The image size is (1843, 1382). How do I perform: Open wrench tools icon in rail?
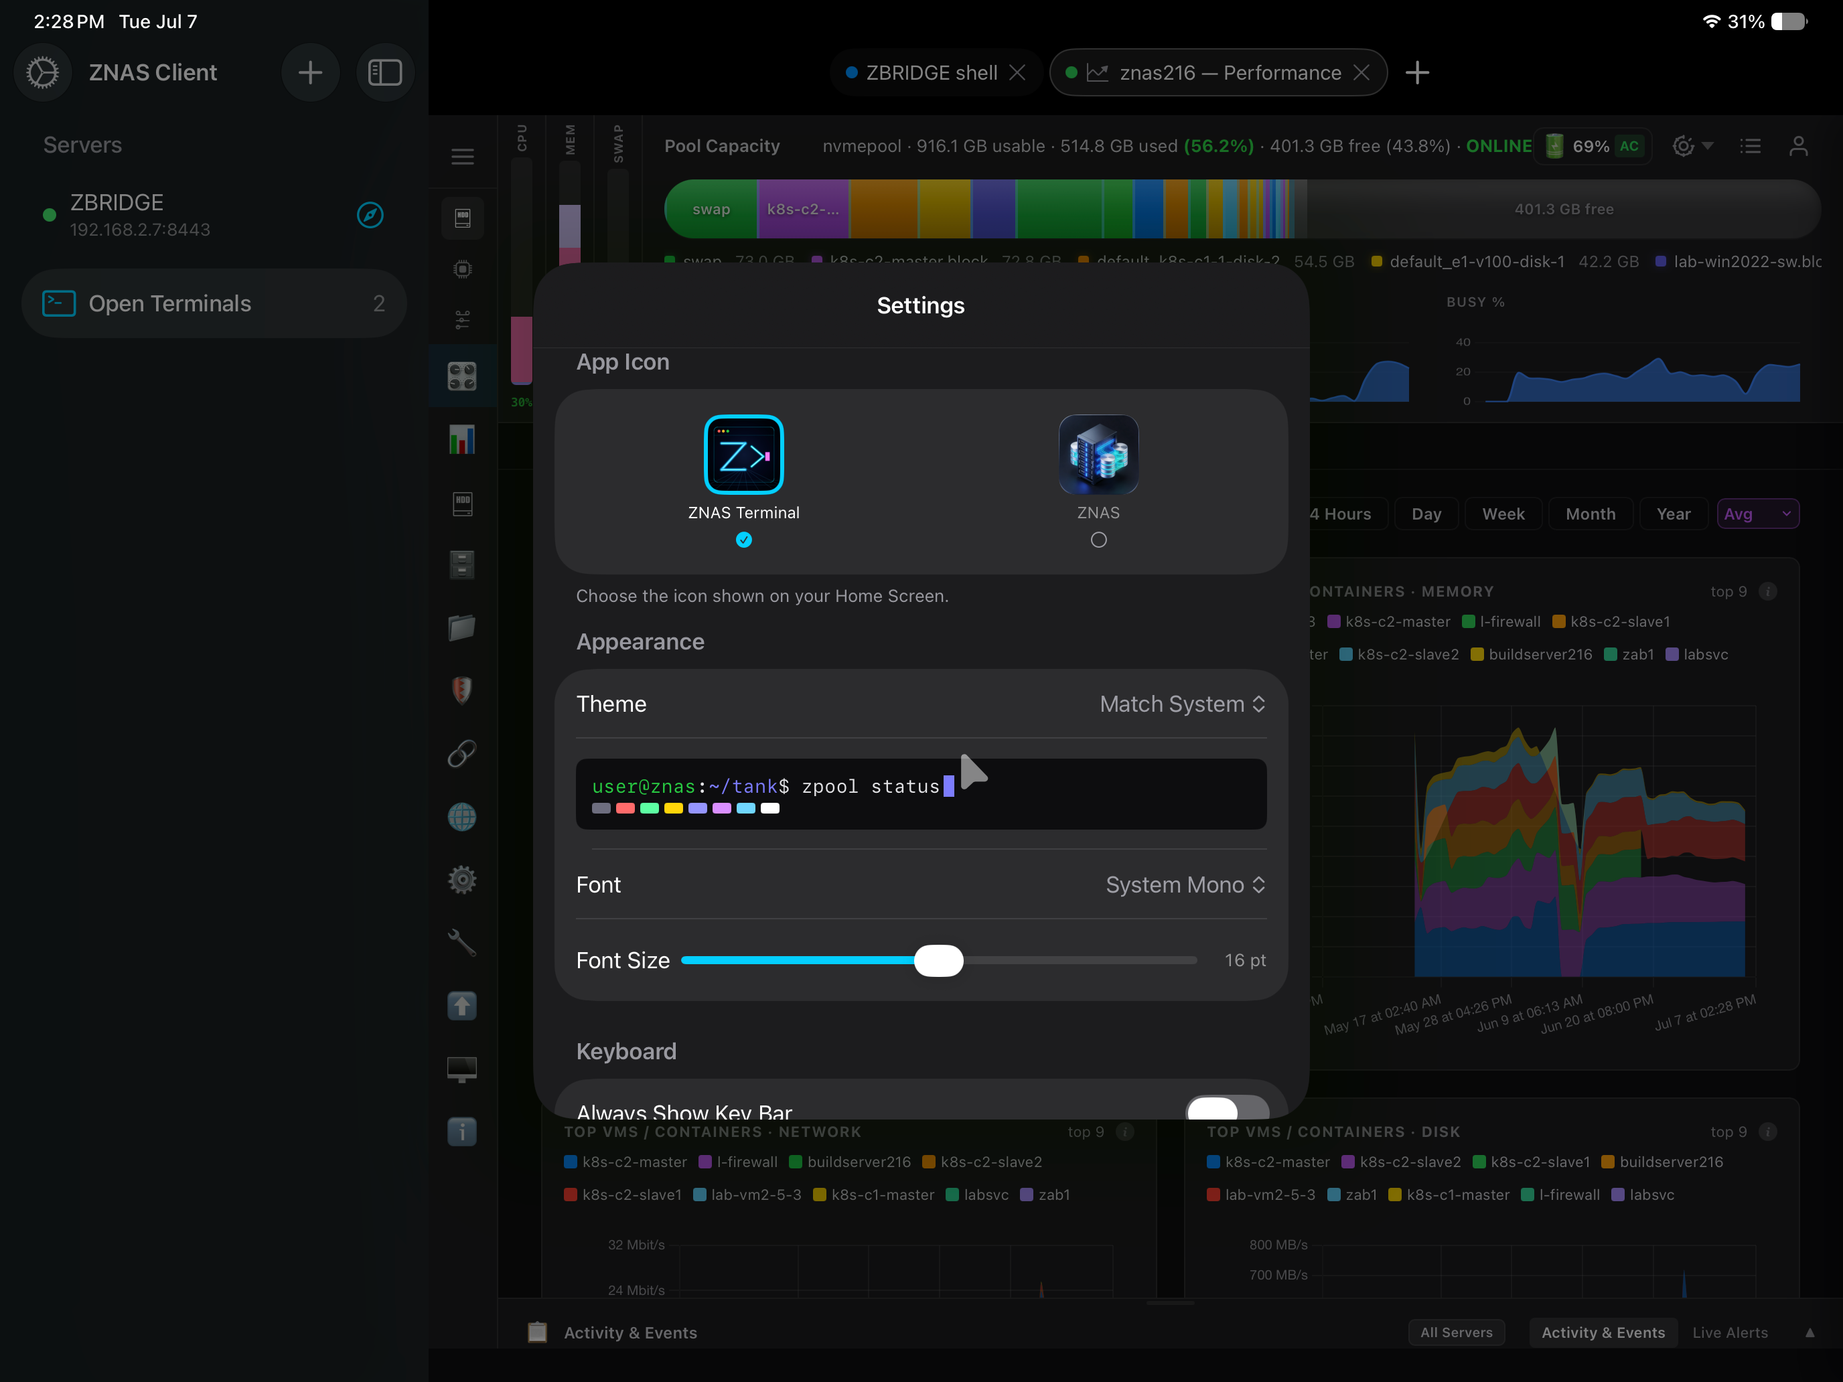(462, 942)
